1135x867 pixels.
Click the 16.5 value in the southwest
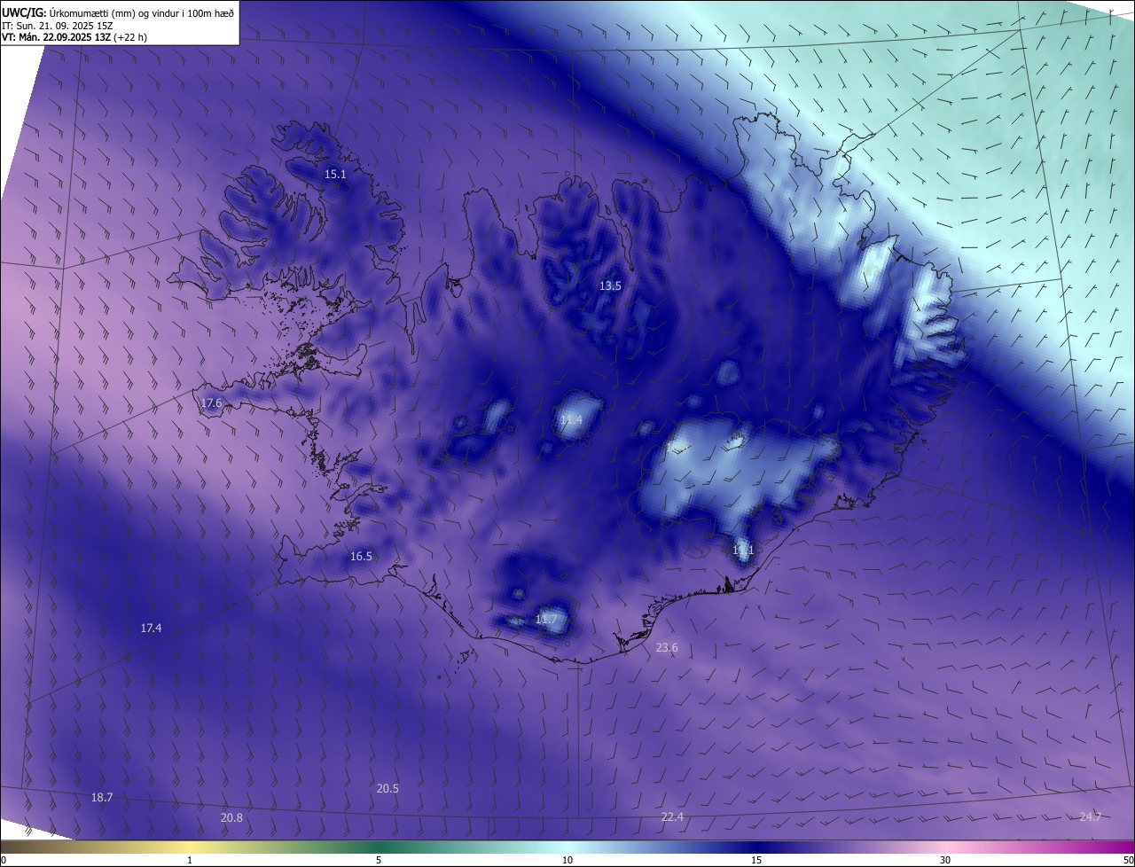pos(361,557)
